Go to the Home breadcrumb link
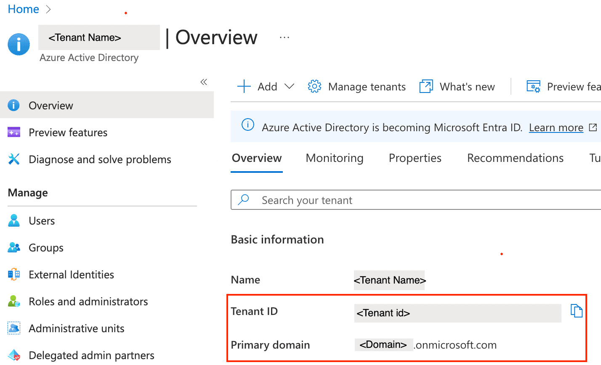This screenshot has height=365, width=601. pos(24,9)
